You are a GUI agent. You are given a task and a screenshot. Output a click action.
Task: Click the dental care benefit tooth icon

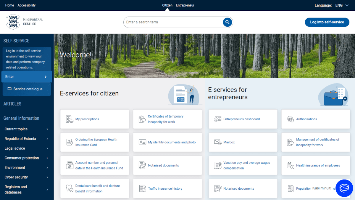coord(70,188)
